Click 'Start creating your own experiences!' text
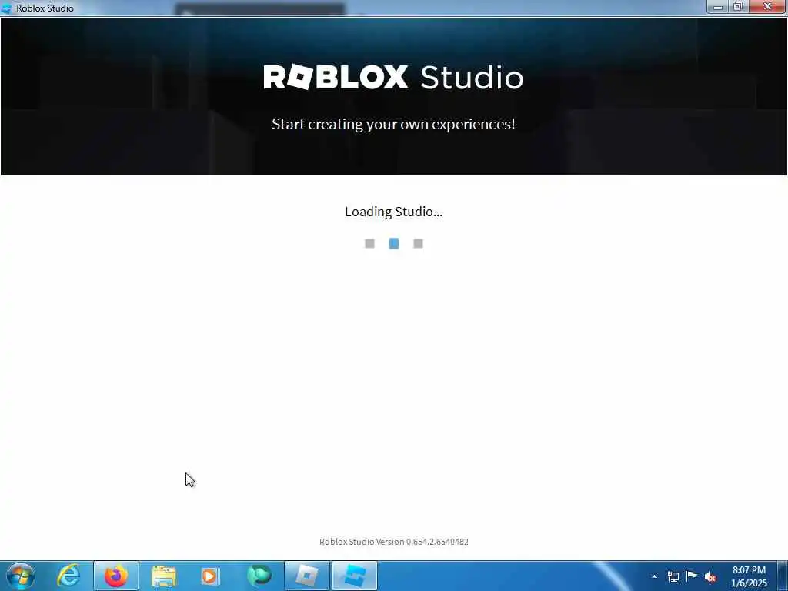Image resolution: width=788 pixels, height=591 pixels. (393, 124)
